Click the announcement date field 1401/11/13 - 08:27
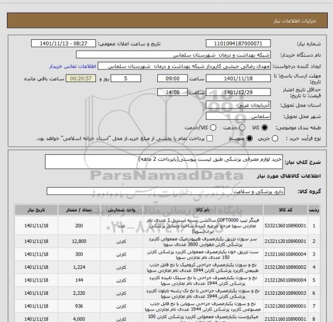This screenshot has height=322, width=333. point(64,43)
